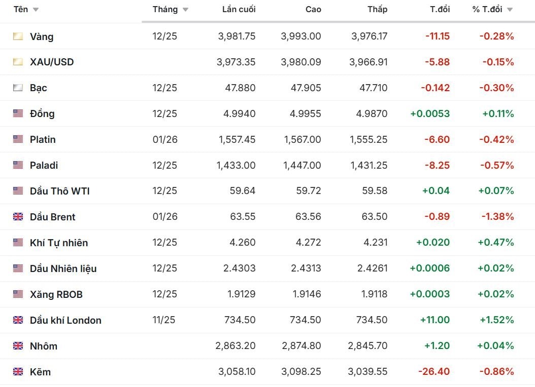Click the US flag icon beside Platin
535x387 pixels.
click(x=18, y=139)
